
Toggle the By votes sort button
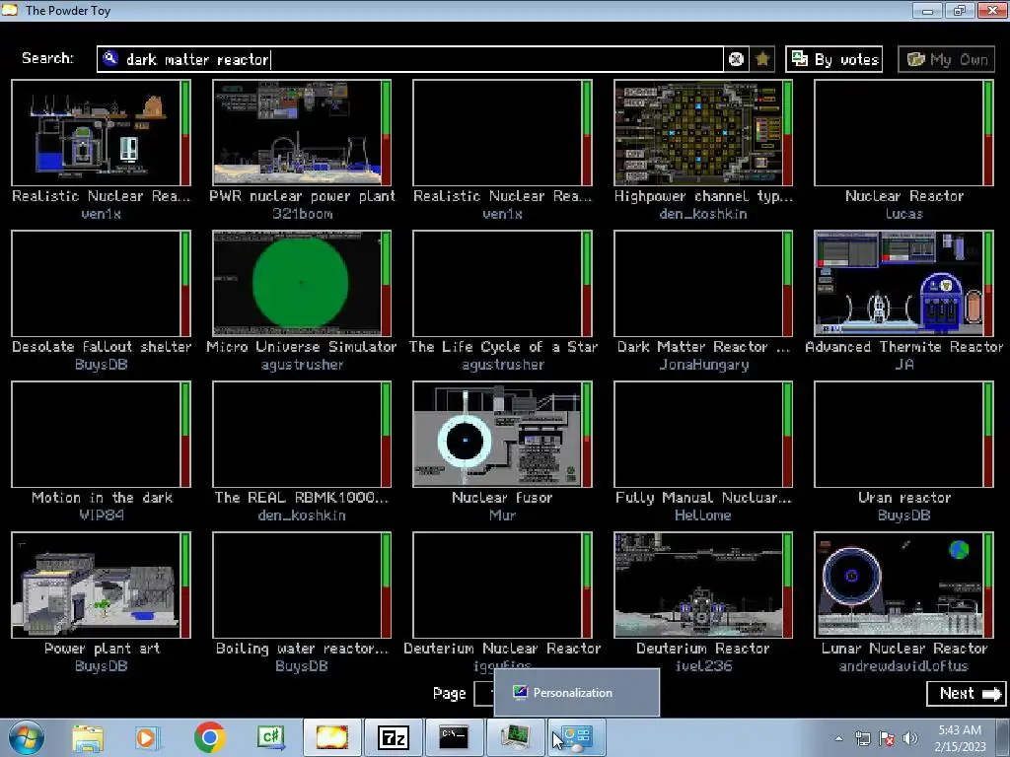coord(834,59)
